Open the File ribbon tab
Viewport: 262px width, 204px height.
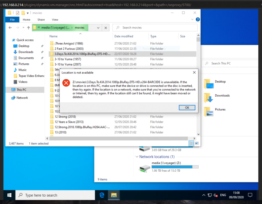pos(12,20)
